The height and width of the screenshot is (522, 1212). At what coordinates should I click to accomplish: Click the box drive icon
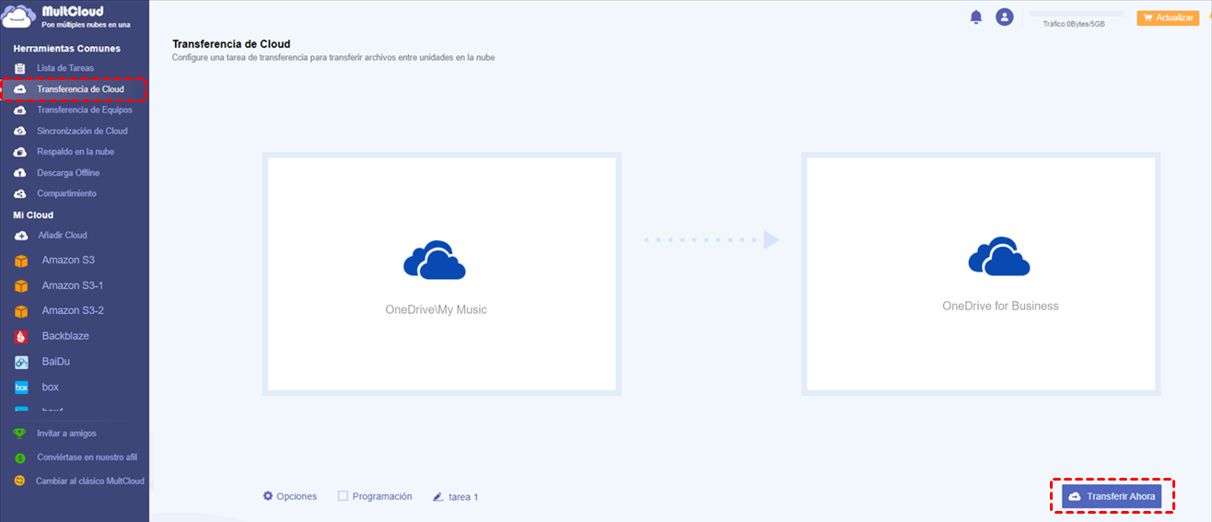pyautogui.click(x=21, y=388)
